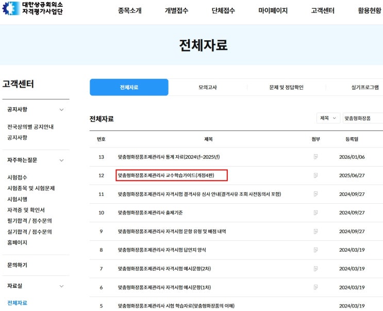Open post 맞춤형화장품조제관리사 출제기준

pyautogui.click(x=150, y=212)
